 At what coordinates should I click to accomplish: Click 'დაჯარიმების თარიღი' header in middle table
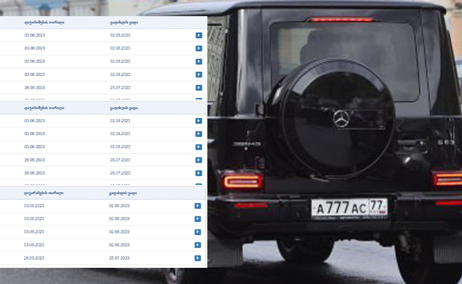(x=44, y=108)
